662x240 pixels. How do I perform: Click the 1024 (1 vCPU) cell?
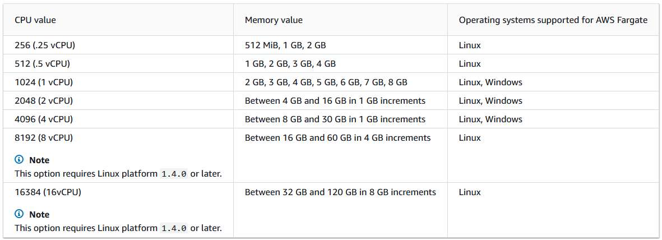click(44, 82)
